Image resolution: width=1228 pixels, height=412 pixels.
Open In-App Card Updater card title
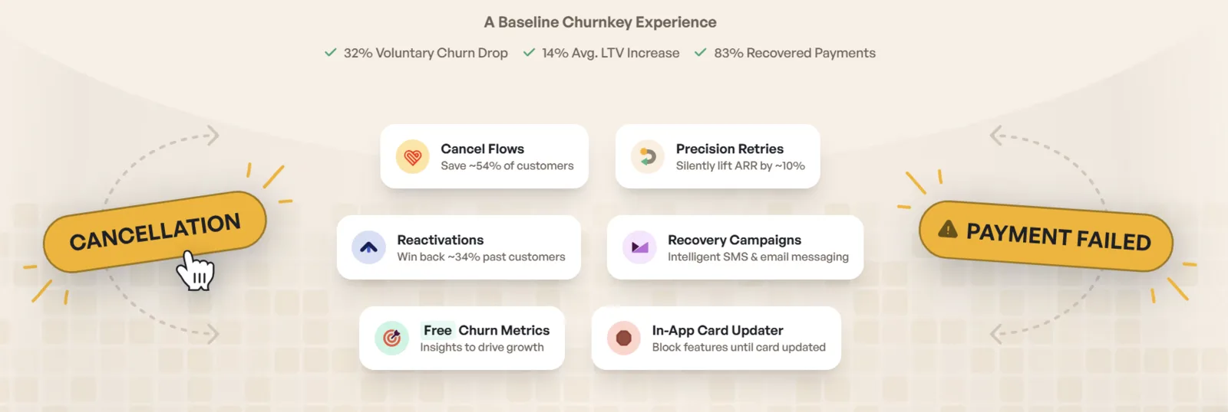pyautogui.click(x=718, y=330)
